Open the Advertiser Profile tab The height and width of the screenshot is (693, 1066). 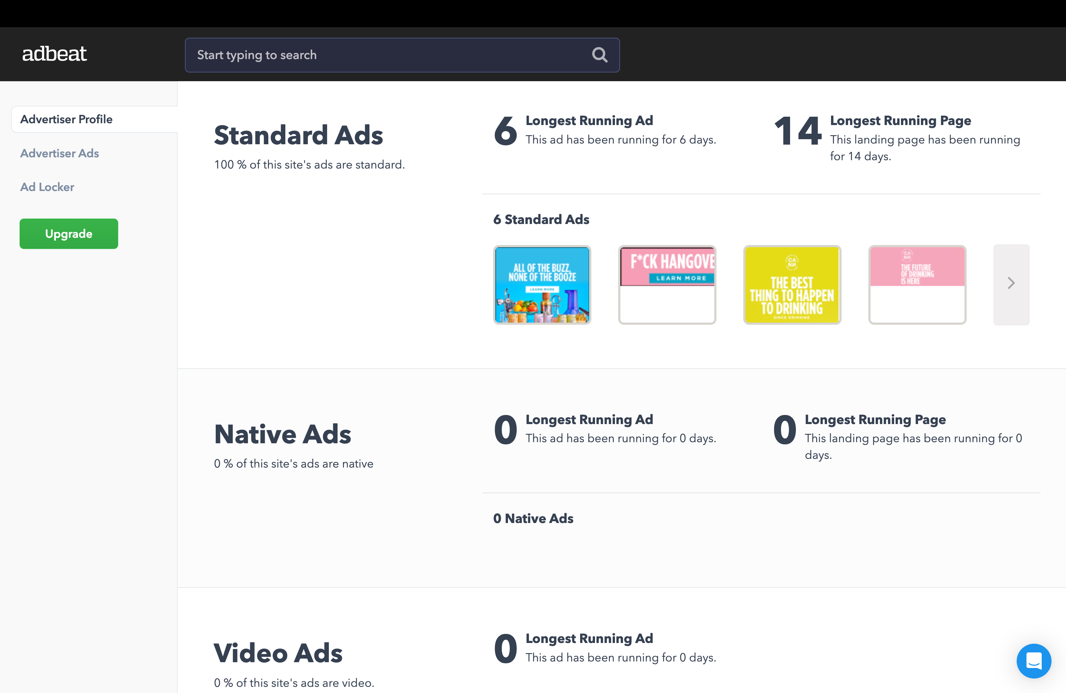66,119
